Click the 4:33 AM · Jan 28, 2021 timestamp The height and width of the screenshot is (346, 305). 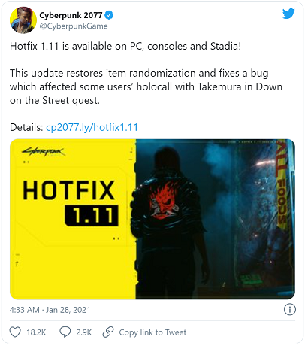point(50,310)
